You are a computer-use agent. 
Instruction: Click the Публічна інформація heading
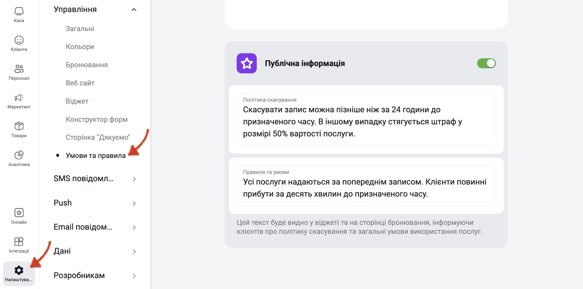(x=305, y=64)
